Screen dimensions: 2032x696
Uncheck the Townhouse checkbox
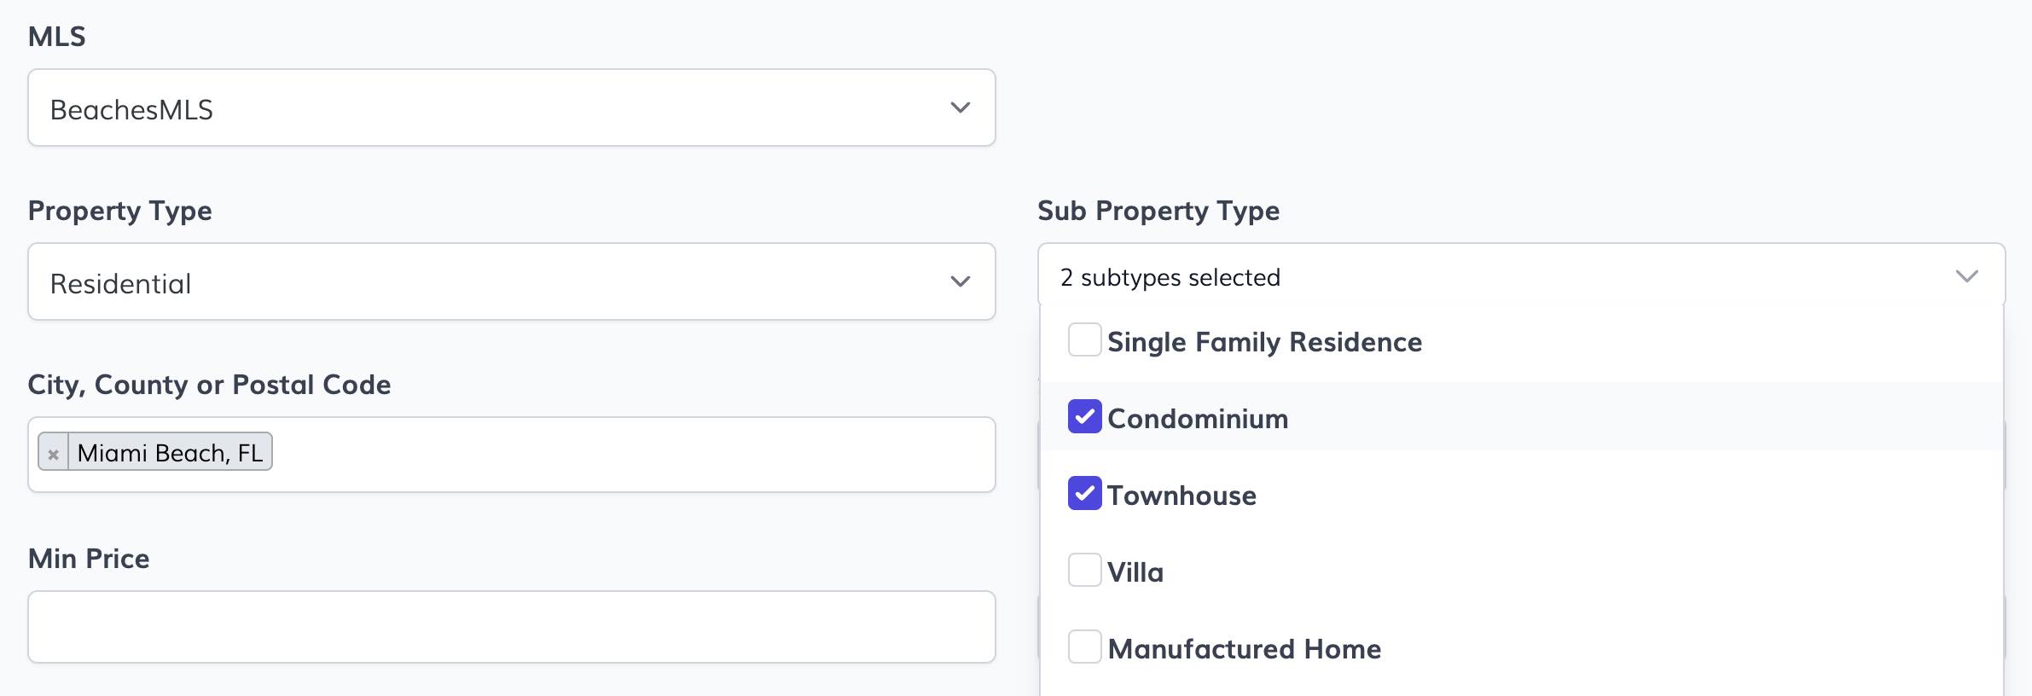click(1084, 494)
